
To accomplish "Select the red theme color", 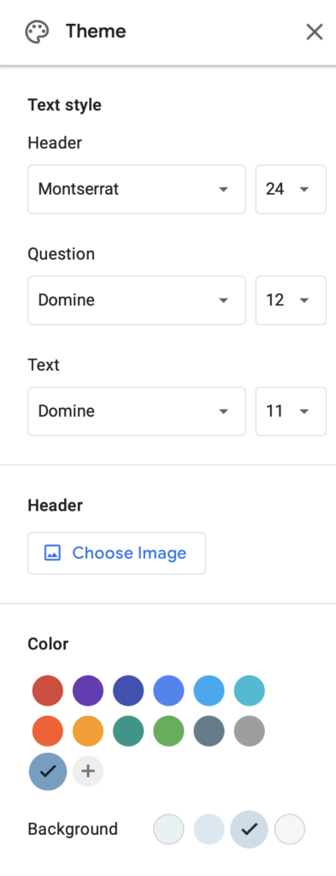I will point(48,690).
